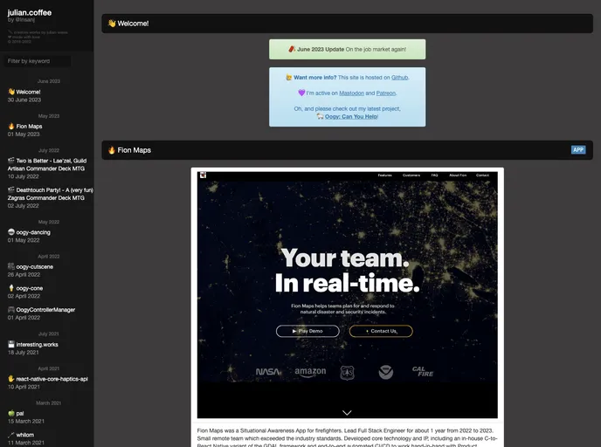Expand the down chevron below the logos
601x447 pixels.
point(347,412)
